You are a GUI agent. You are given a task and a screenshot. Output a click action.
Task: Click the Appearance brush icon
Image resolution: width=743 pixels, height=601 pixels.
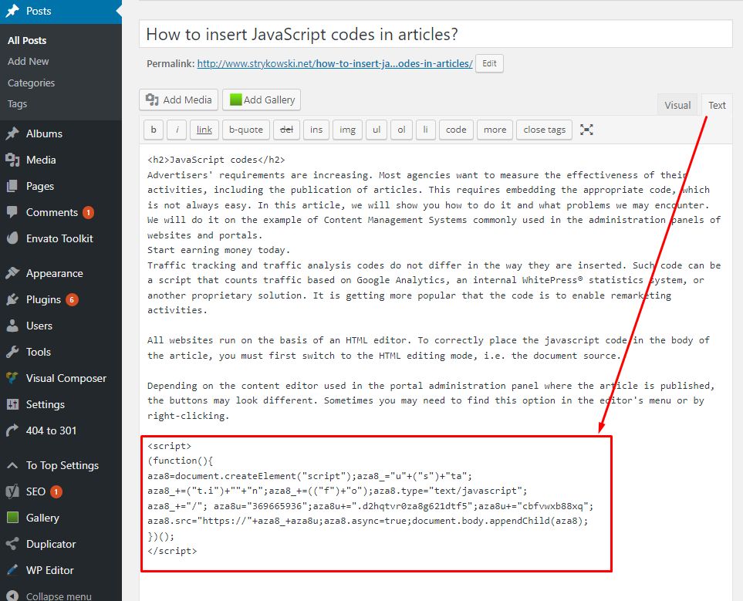tap(12, 273)
